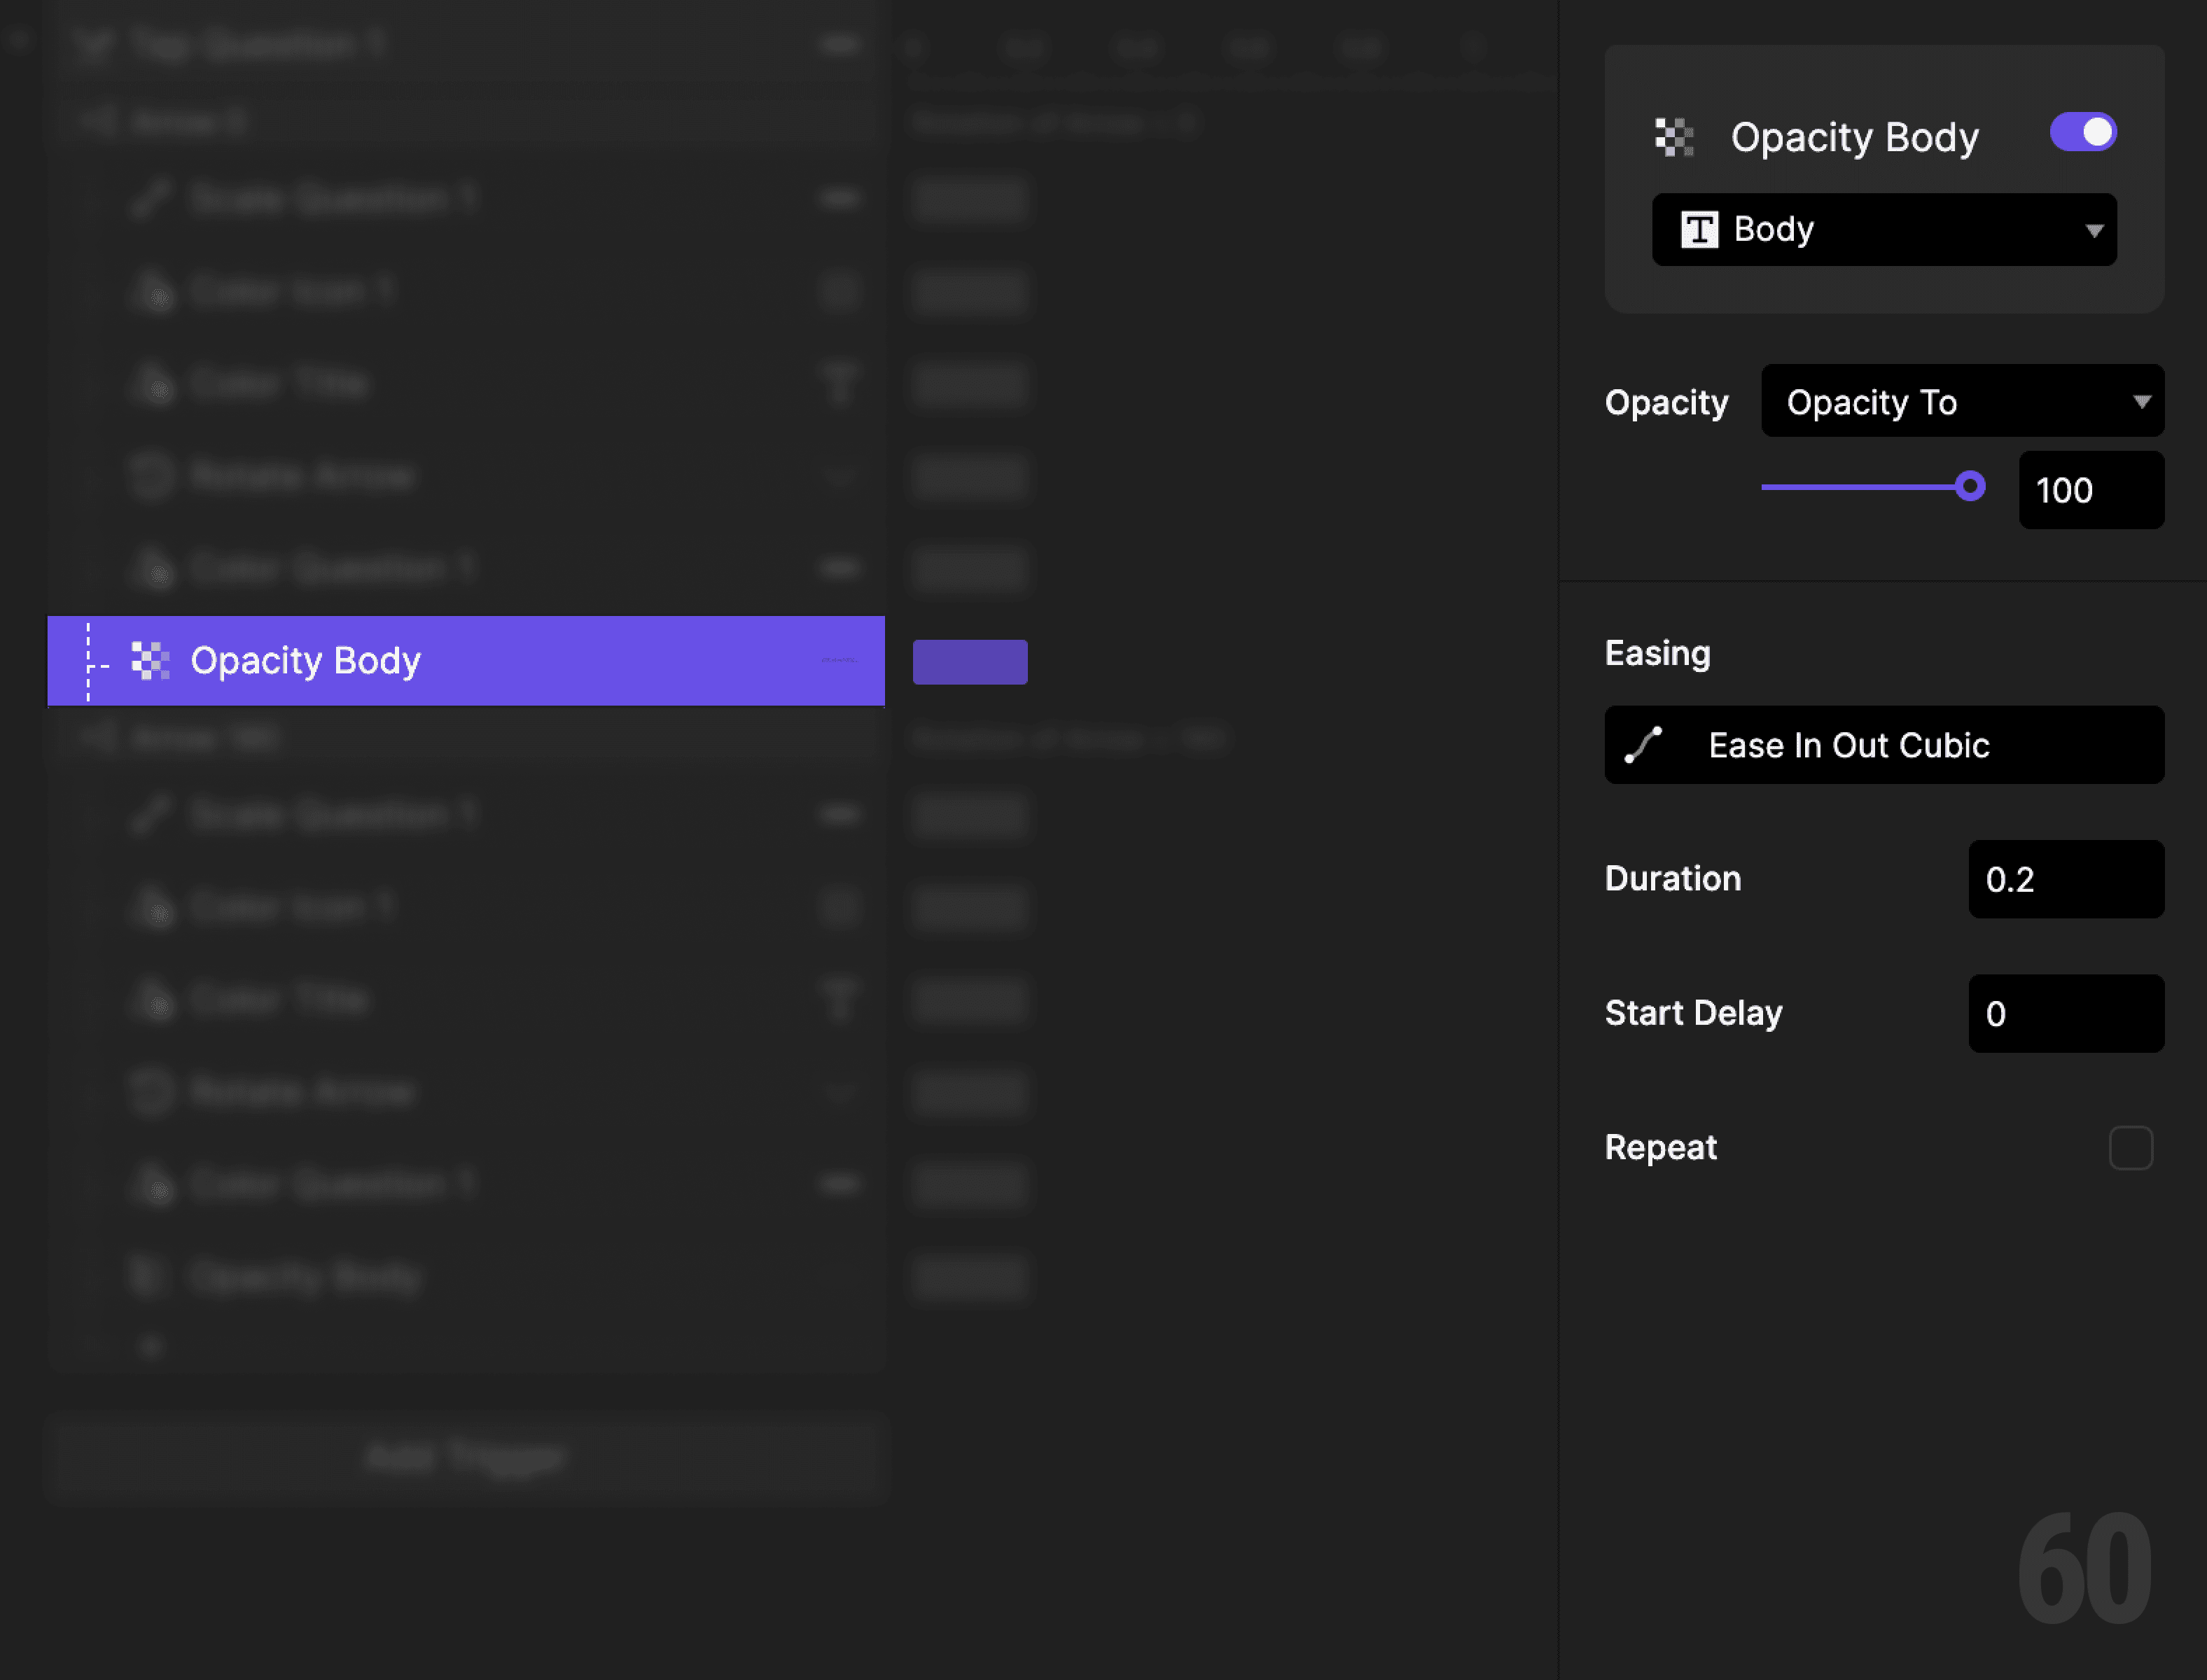Click the Duration value field showing 0.2
The image size is (2207, 1680).
2065,880
